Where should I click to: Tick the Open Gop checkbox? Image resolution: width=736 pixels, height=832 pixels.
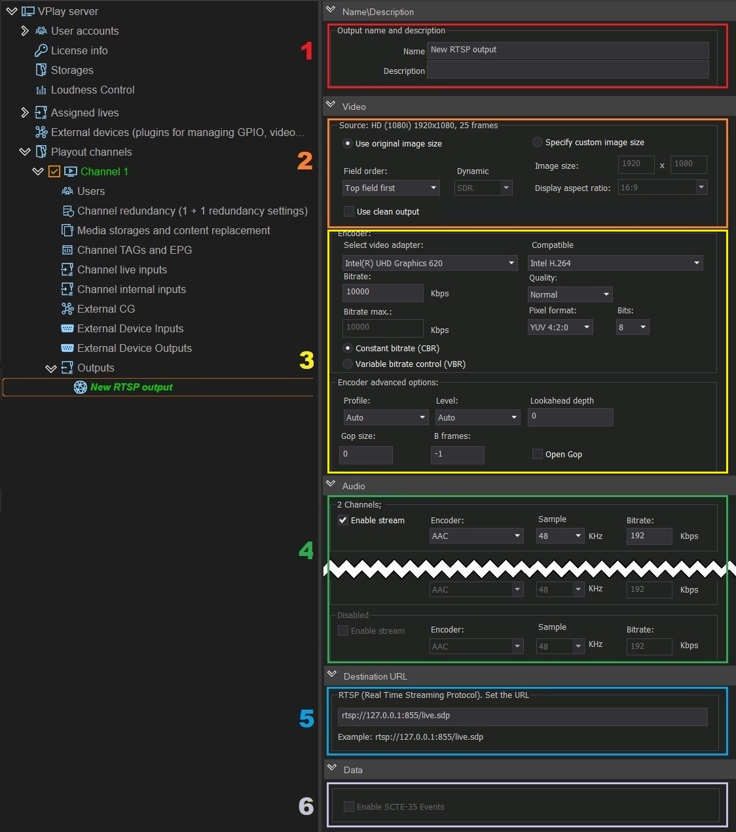click(538, 454)
